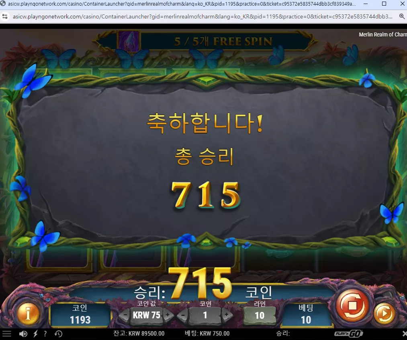Click the browser address bar URL

pos(202,16)
